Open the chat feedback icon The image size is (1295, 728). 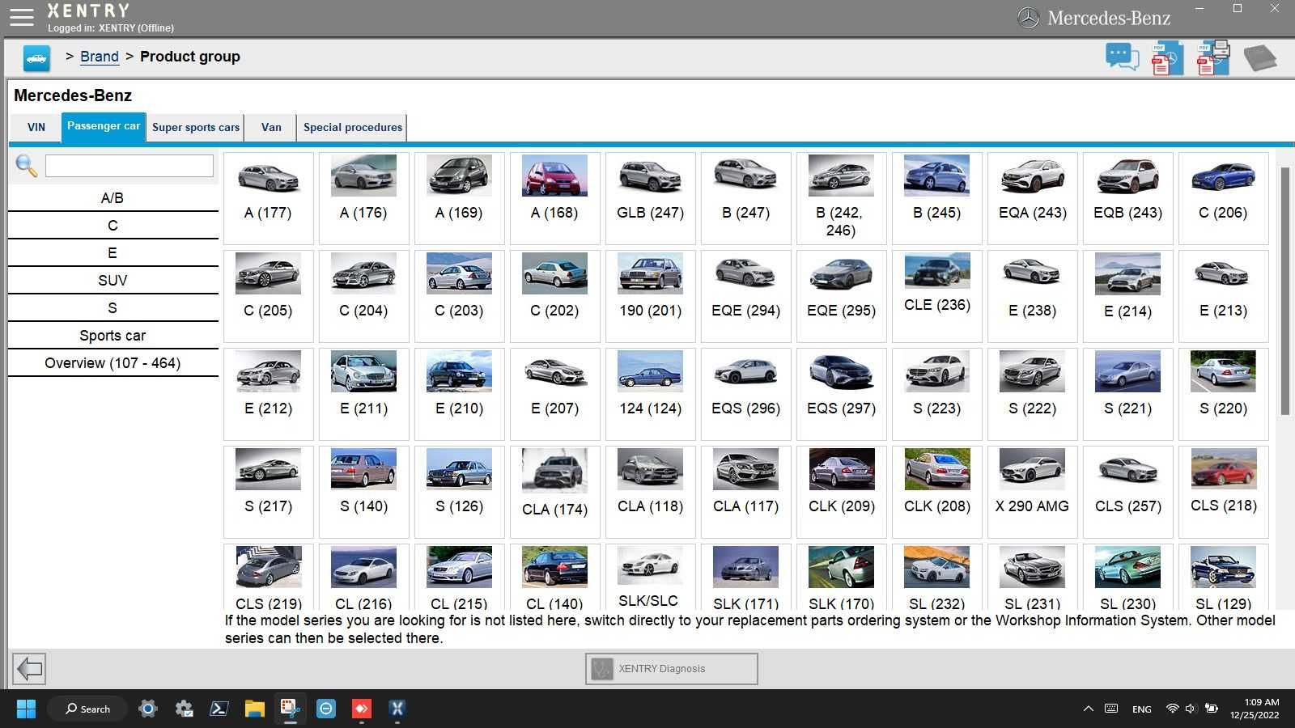point(1122,57)
